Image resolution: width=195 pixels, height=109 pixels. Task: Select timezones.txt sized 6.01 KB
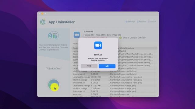click(115, 83)
